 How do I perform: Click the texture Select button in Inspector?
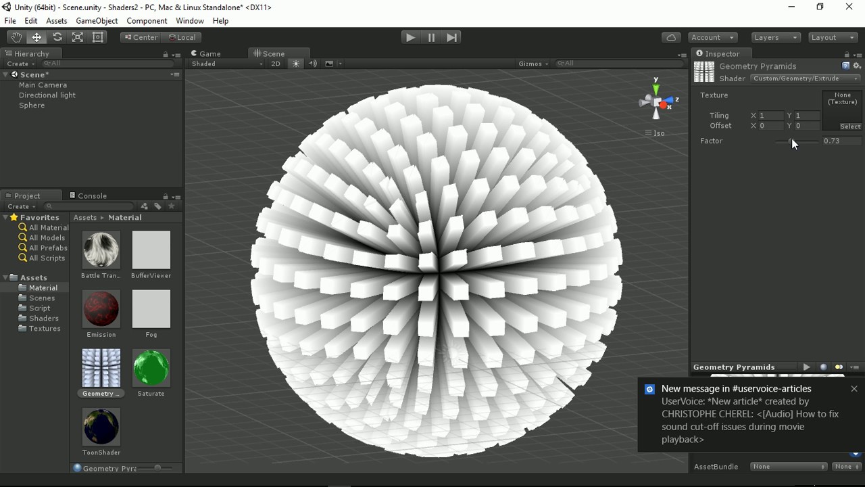tap(849, 126)
